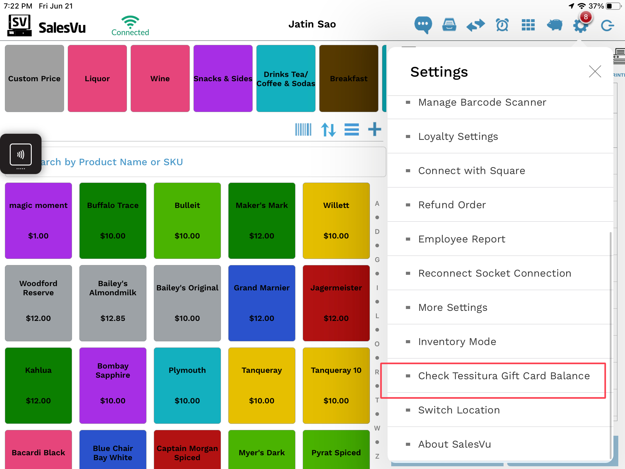The height and width of the screenshot is (469, 625).
Task: Switch to list view icon
Action: coord(352,129)
